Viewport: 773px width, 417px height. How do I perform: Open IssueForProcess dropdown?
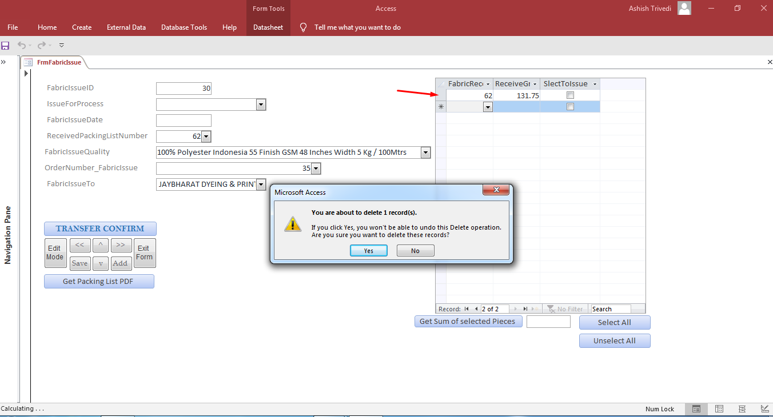tap(261, 105)
